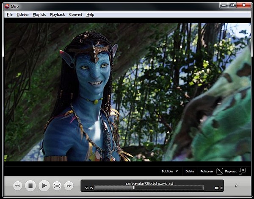Click the Fullscreen expand-arrows icon
The height and width of the screenshot is (199, 254).
tap(220, 171)
